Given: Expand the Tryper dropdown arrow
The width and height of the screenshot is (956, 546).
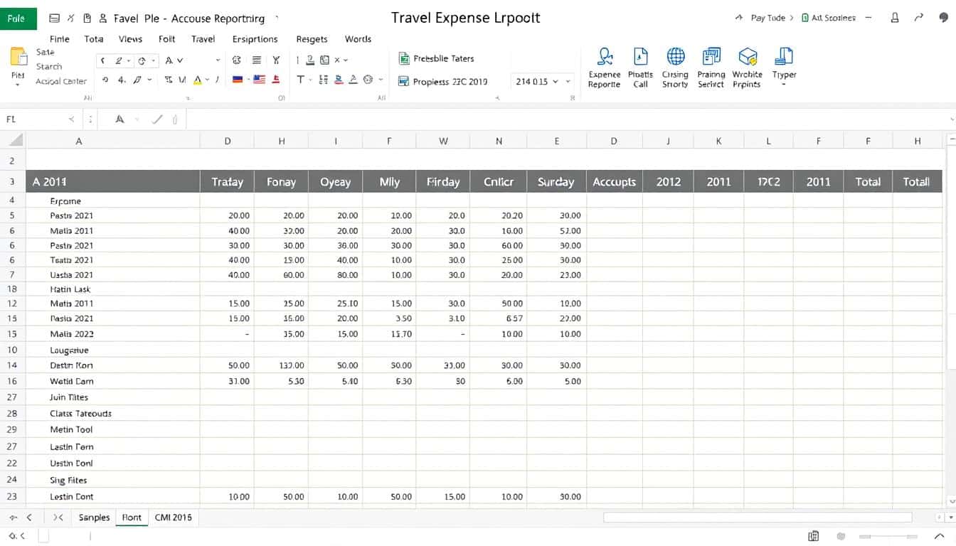Looking at the screenshot, I should click(784, 85).
